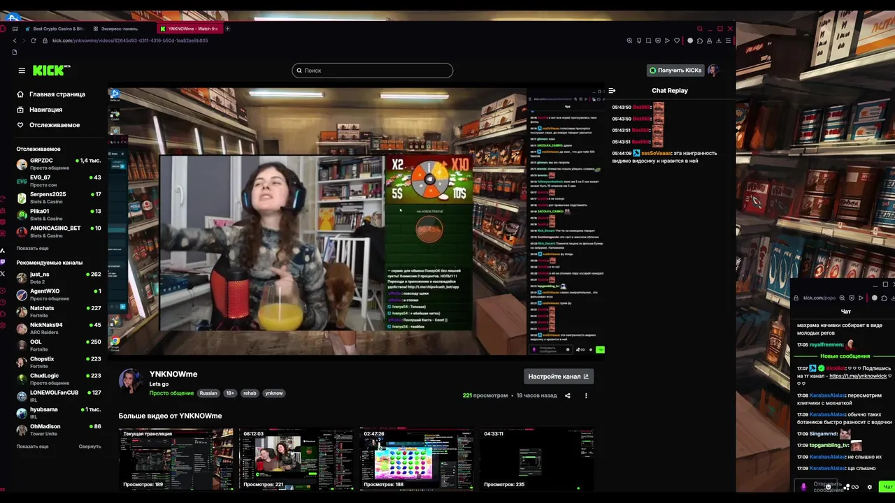Open the Natchats channel
The height and width of the screenshot is (503, 895).
59,312
